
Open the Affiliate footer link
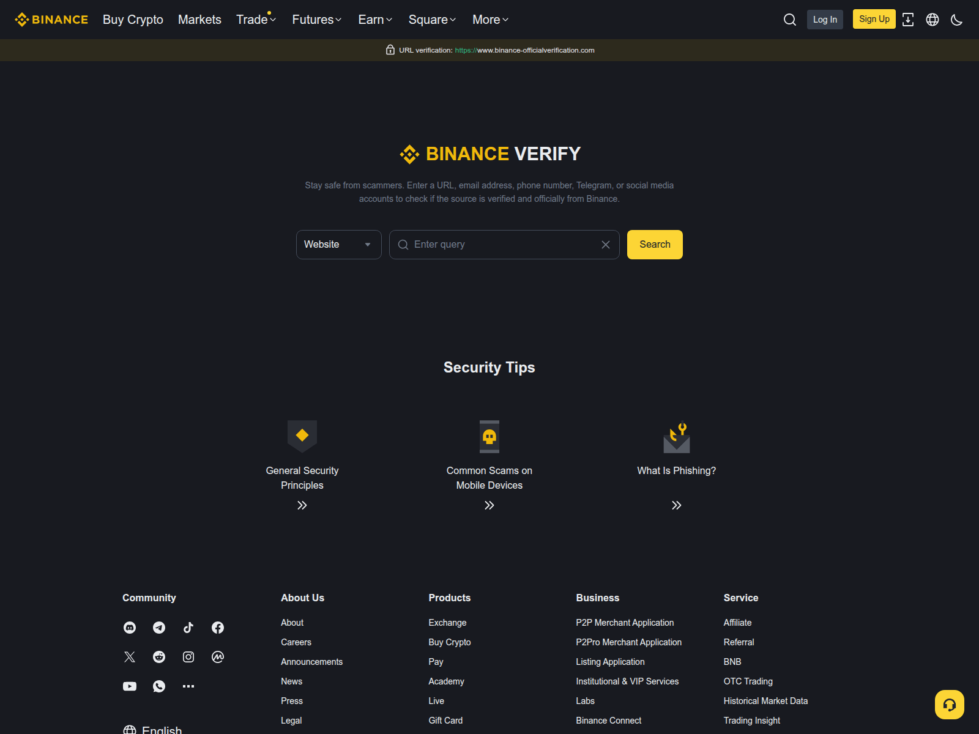(x=737, y=623)
